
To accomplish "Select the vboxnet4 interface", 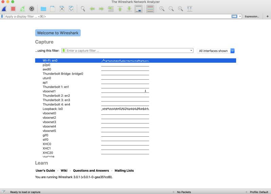I will pos(135,127).
